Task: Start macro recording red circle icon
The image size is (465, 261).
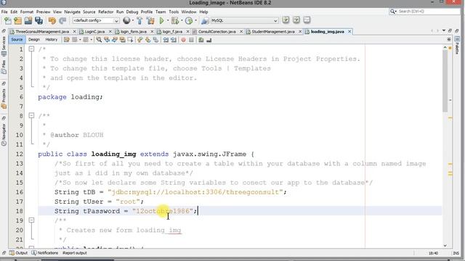Action: click(184, 40)
